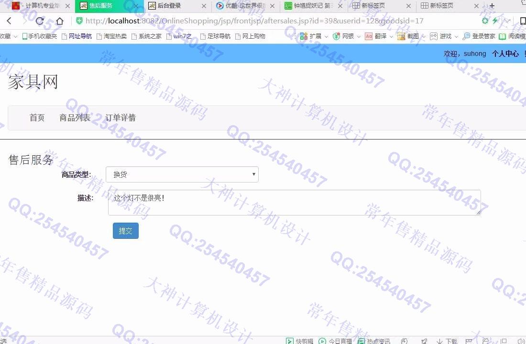Open the browser home page icon
526x344 pixels.
pos(60,21)
